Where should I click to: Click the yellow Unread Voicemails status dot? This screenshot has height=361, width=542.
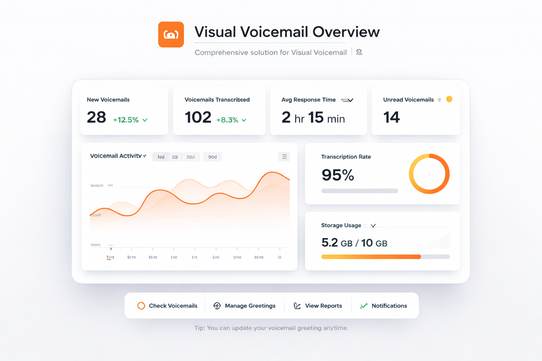point(449,99)
